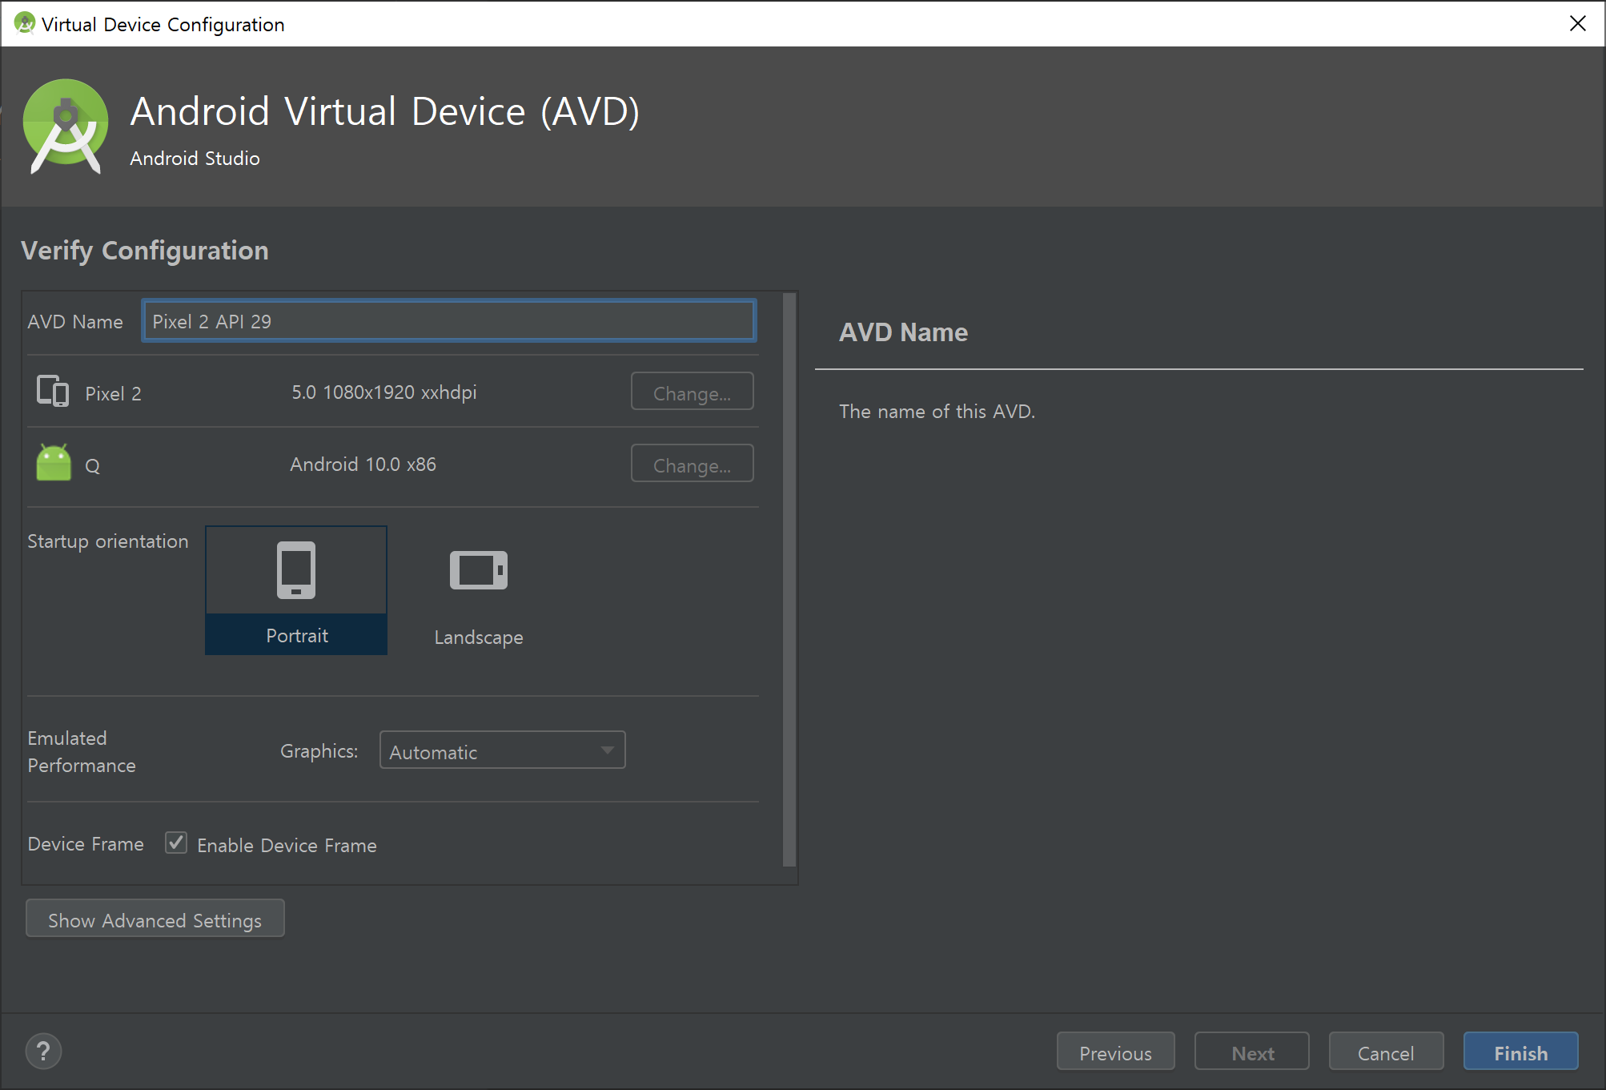
Task: Click the configuration panel vertical scrollbar
Action: [x=789, y=580]
